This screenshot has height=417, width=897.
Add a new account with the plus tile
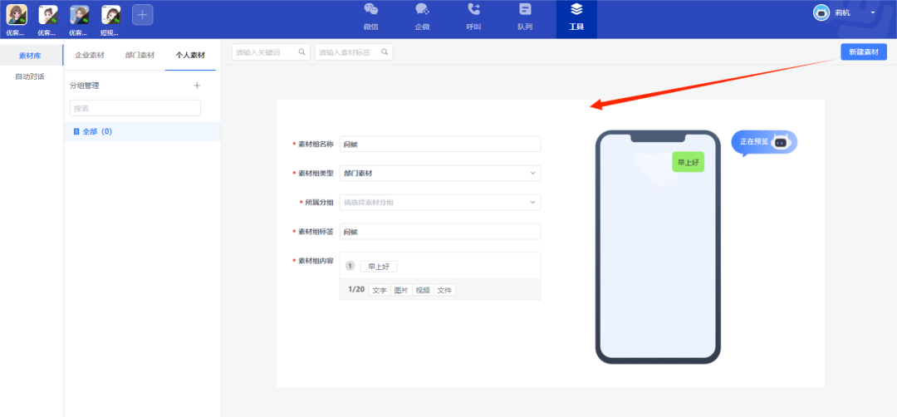tap(143, 14)
